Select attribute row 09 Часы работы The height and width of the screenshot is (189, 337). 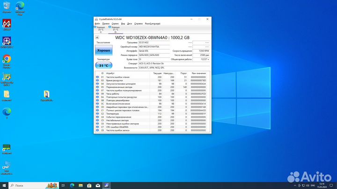tap(152, 94)
